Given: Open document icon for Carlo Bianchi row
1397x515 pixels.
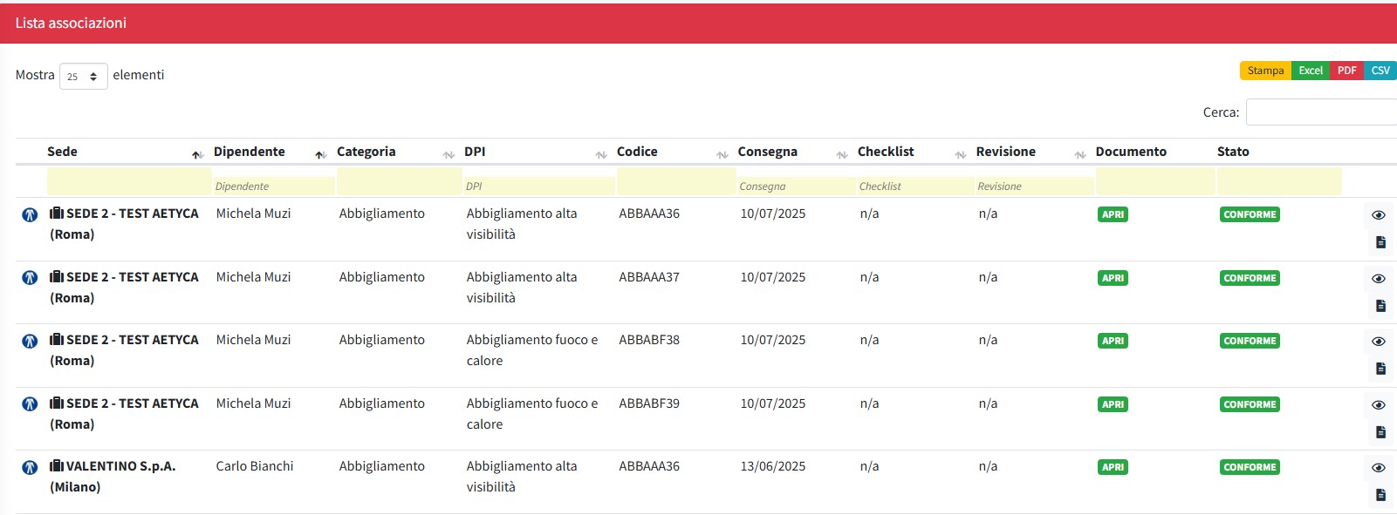Looking at the screenshot, I should [x=1380, y=495].
